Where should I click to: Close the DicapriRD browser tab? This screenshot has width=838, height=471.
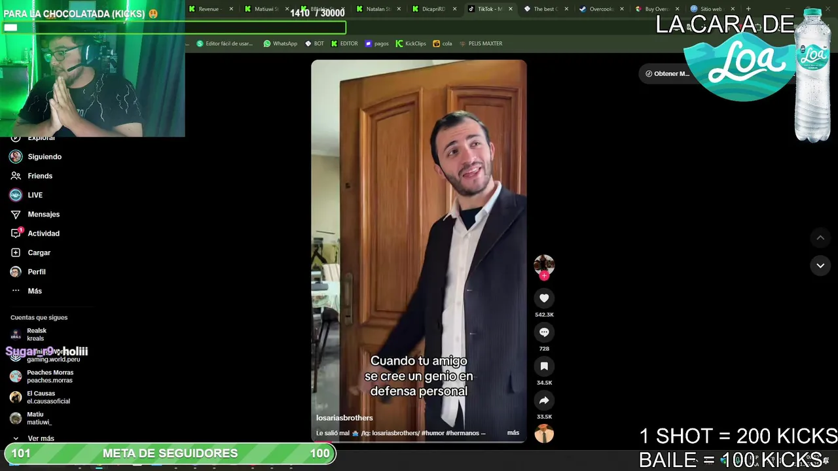(454, 9)
